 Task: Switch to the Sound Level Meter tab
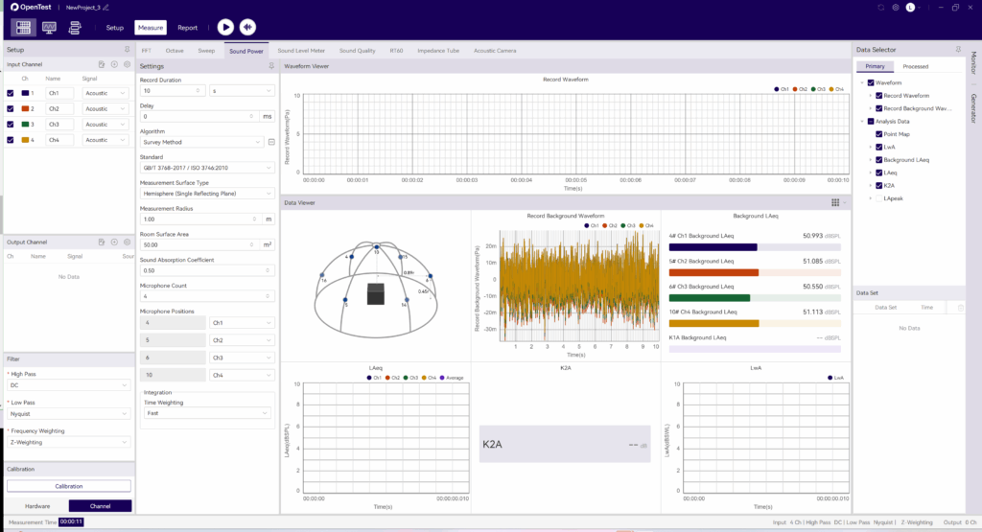pyautogui.click(x=301, y=49)
